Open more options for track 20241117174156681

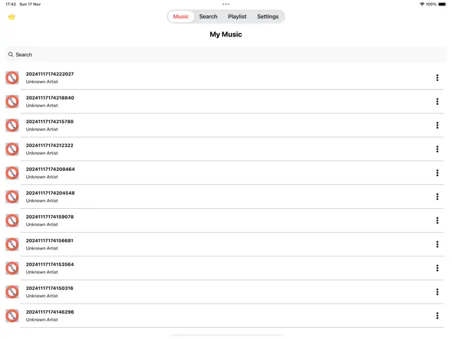point(437,244)
